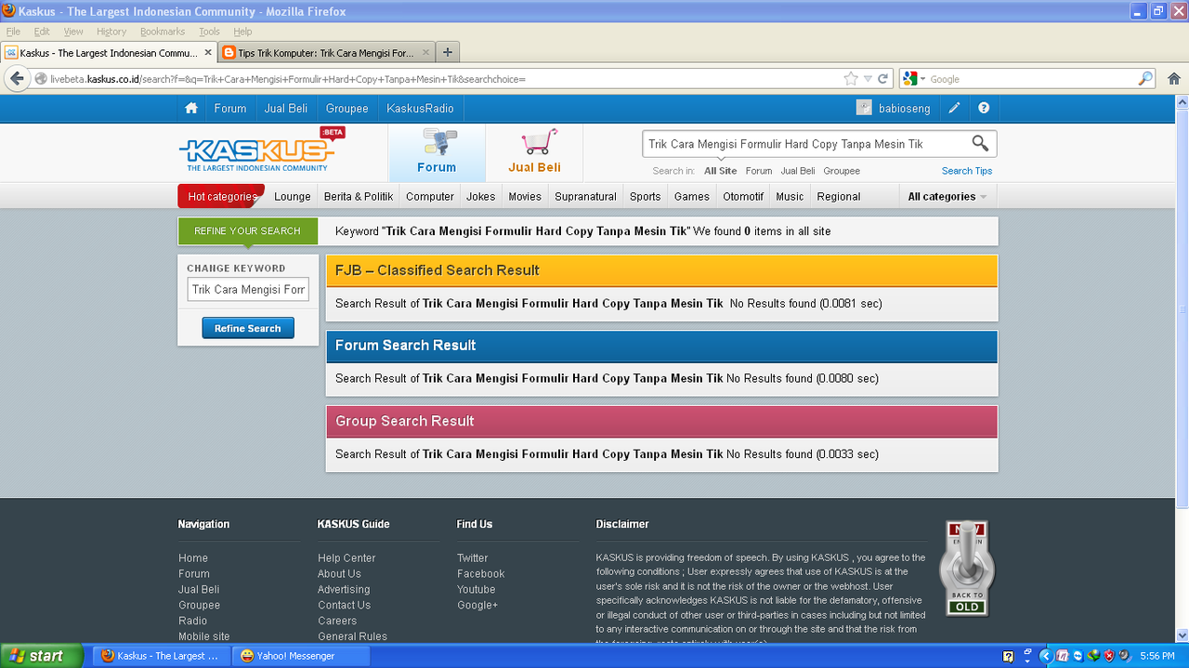
Task: Go back with Firefox back arrow
Action: (x=17, y=79)
